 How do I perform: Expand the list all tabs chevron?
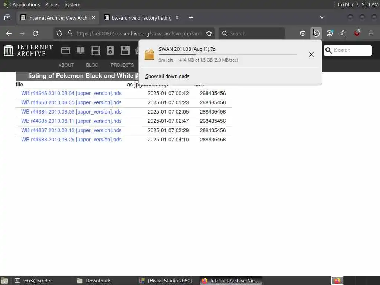point(322,17)
